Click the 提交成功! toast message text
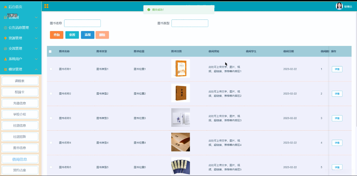This screenshot has height=176, width=357. (158, 10)
